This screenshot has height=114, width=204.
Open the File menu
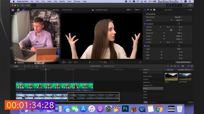click(32, 1)
